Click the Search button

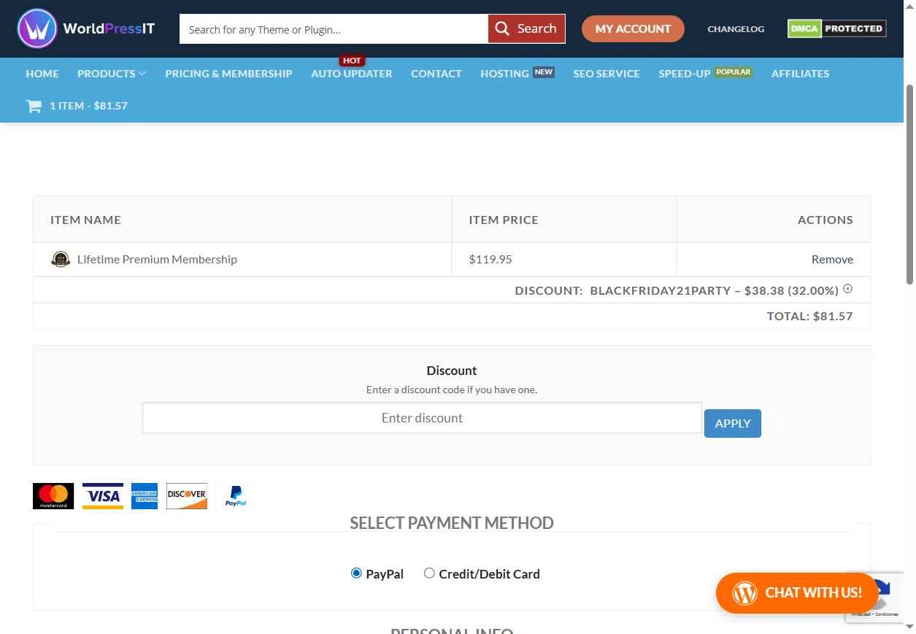point(526,28)
